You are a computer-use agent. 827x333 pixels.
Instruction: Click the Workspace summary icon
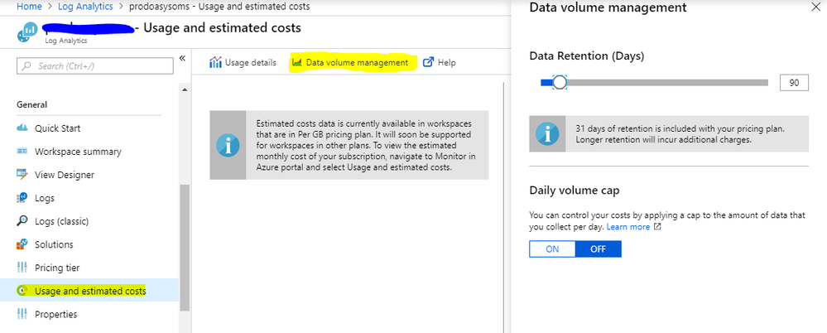[x=22, y=152]
